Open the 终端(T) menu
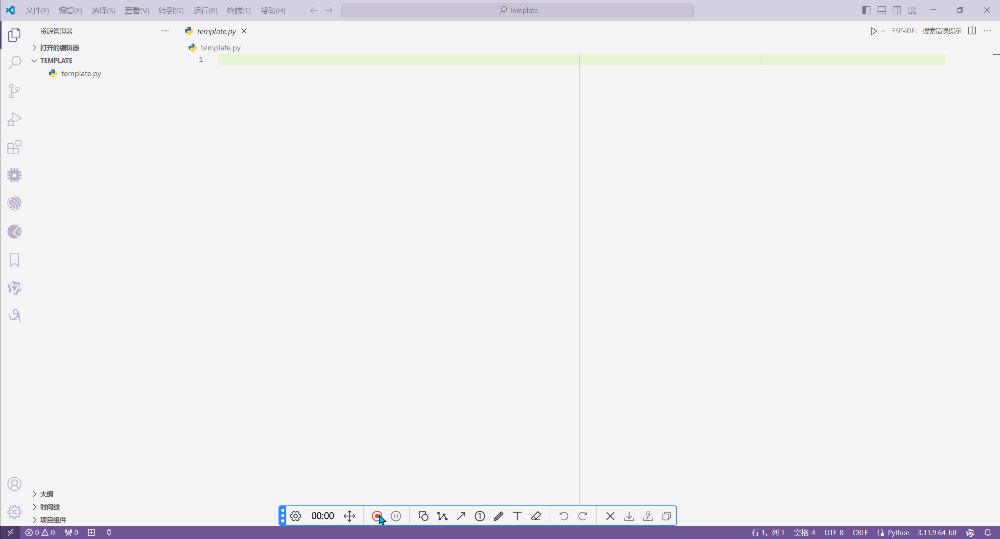Image resolution: width=1000 pixels, height=539 pixels. (x=239, y=11)
